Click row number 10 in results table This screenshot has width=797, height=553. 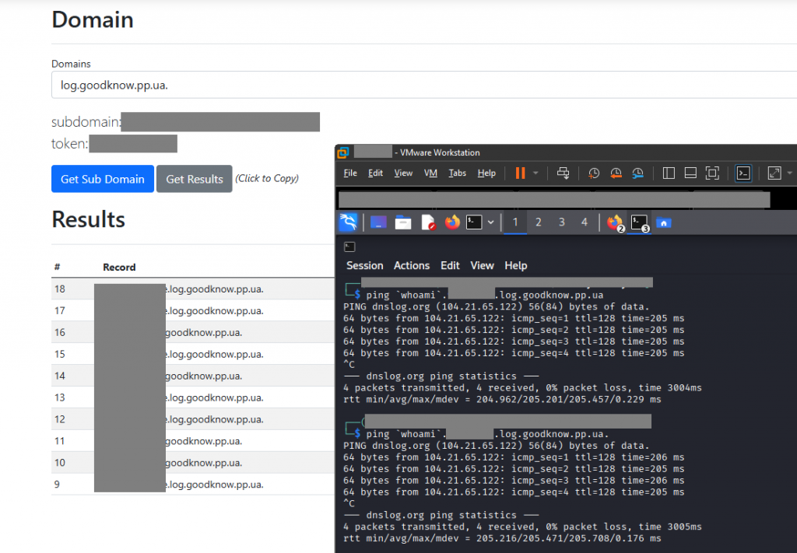pyautogui.click(x=60, y=463)
